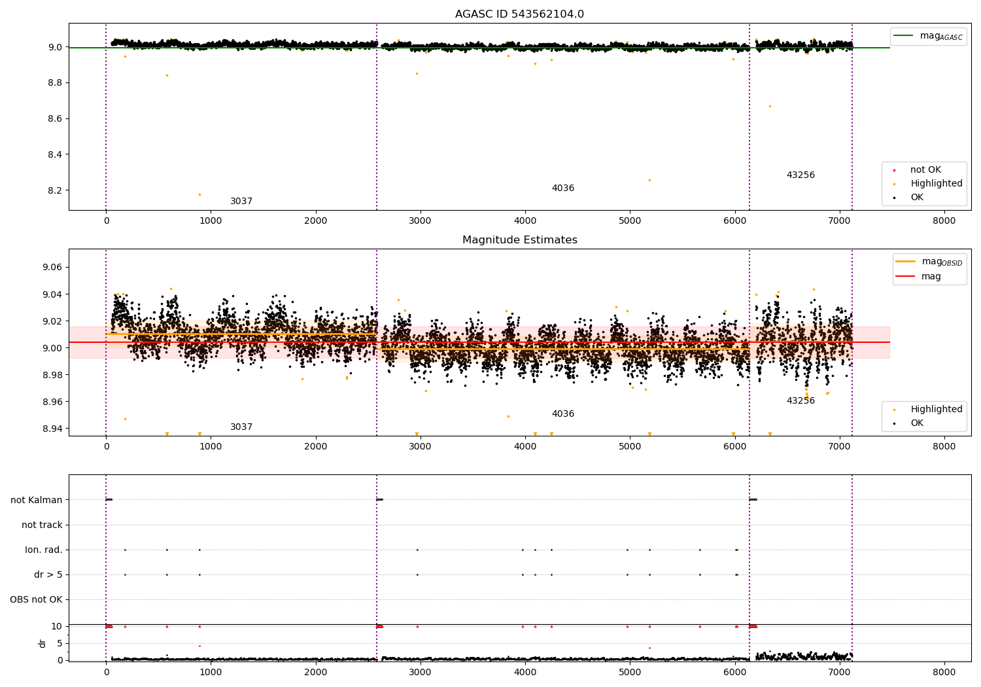
Task: Click obsid label 43256 in Magnitude Estimates panel
Action: [x=800, y=401]
